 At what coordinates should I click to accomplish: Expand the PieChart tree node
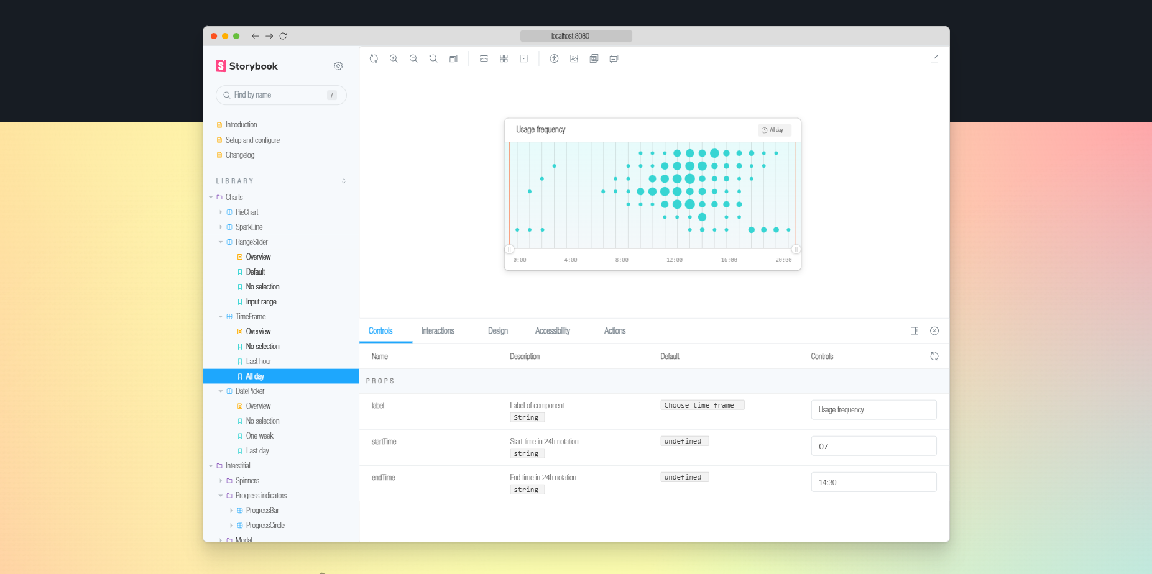coord(221,212)
